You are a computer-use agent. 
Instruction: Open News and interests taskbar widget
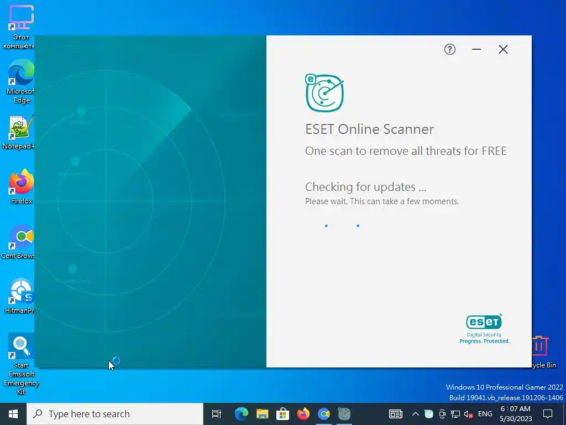coord(395,414)
